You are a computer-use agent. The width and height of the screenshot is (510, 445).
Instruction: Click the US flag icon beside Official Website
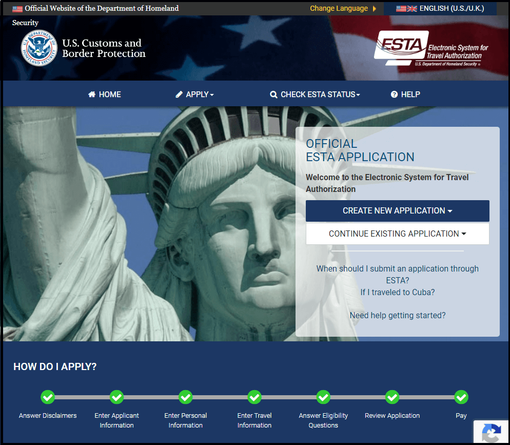17,9
